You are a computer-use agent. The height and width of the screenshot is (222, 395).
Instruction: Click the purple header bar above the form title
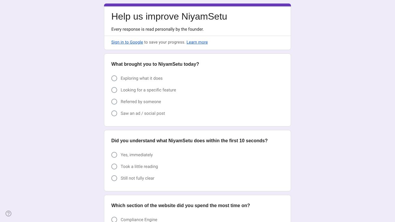[x=197, y=5]
